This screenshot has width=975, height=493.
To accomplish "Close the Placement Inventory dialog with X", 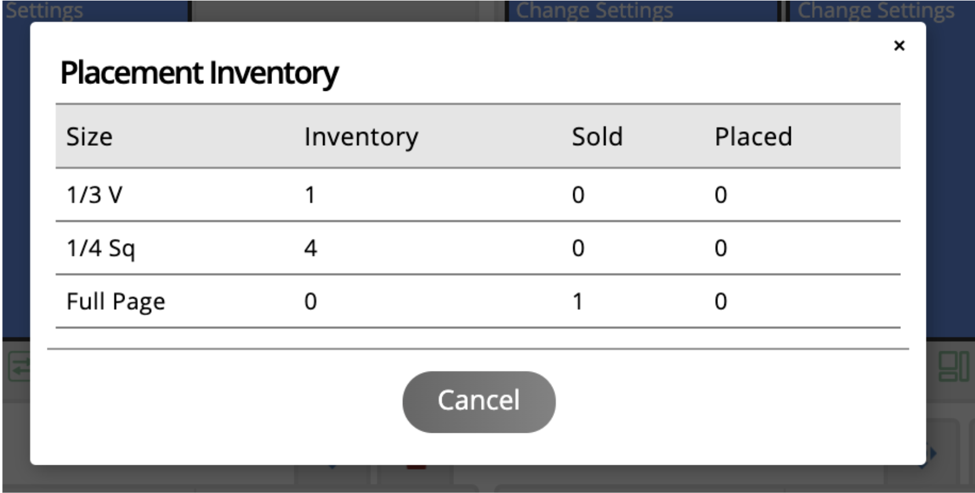I will click(899, 46).
